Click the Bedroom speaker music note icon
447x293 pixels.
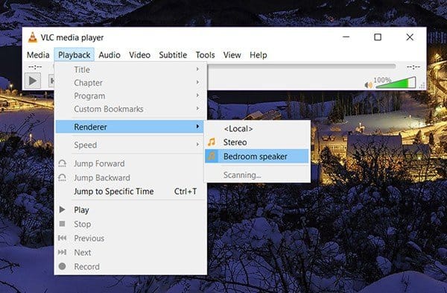[212, 157]
